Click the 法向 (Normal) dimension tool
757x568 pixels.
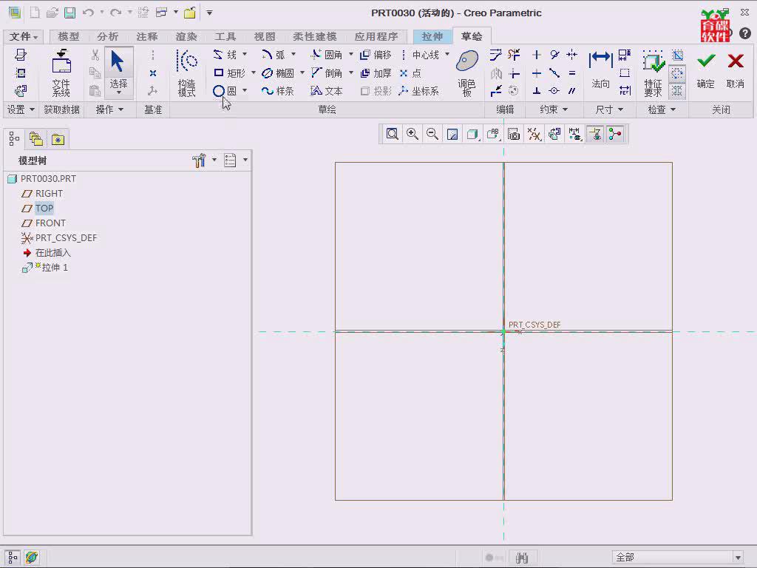pos(600,70)
